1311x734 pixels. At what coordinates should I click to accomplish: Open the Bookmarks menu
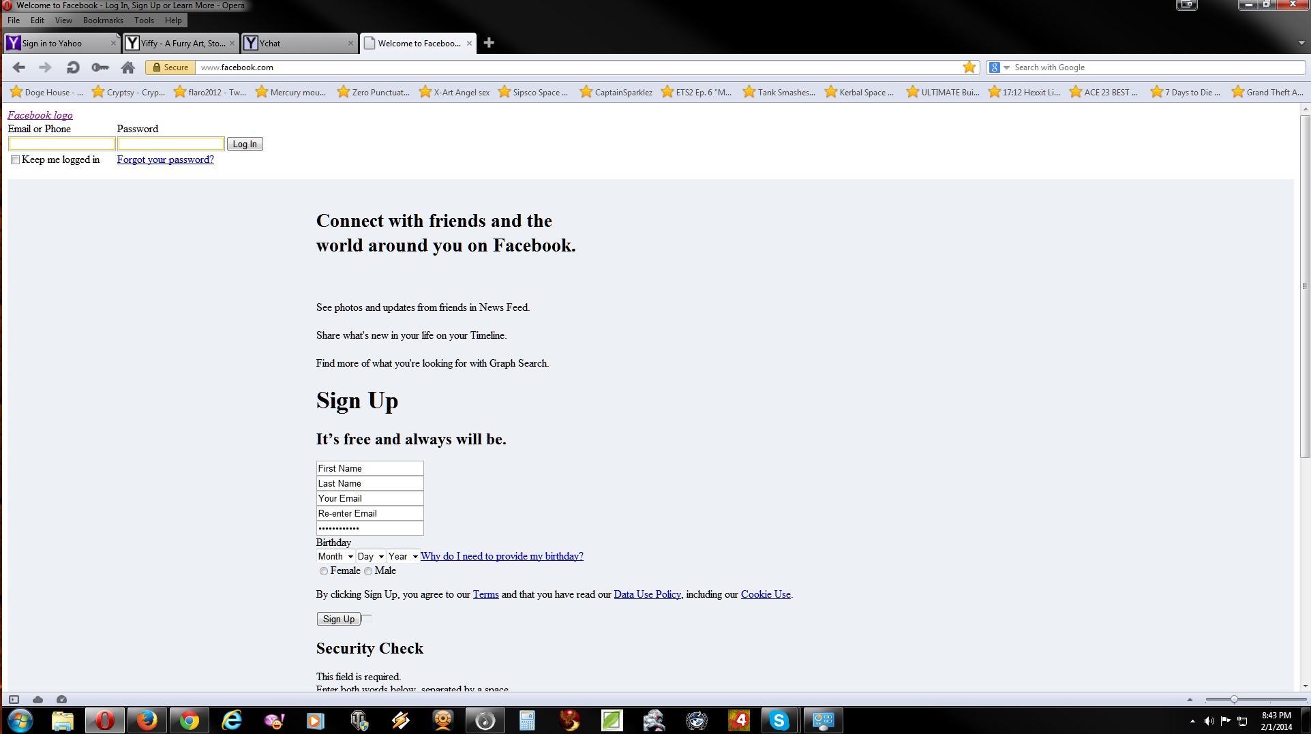pos(103,20)
